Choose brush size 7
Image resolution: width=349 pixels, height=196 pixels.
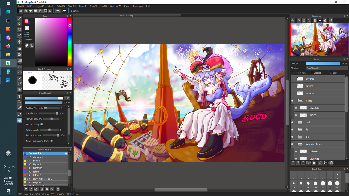coord(337,175)
